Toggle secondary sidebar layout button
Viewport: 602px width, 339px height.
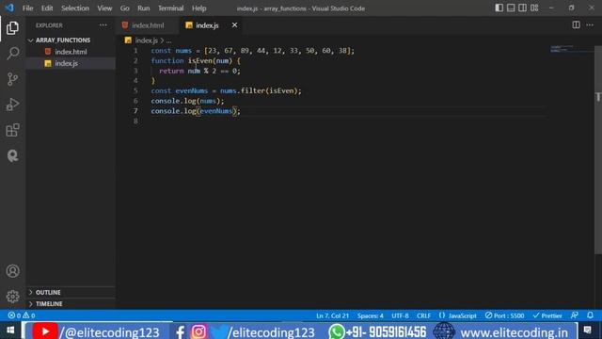click(523, 8)
